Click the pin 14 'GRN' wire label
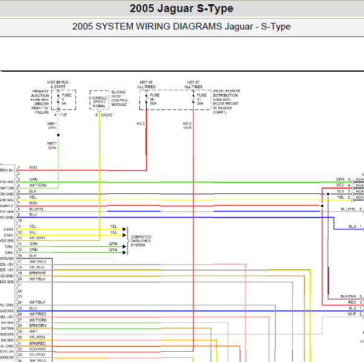Screen dimensions: 364x362 pyautogui.click(x=33, y=244)
